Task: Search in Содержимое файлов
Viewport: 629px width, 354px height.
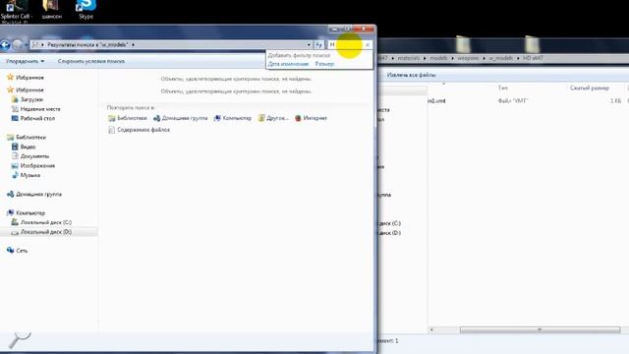Action: tap(140, 130)
